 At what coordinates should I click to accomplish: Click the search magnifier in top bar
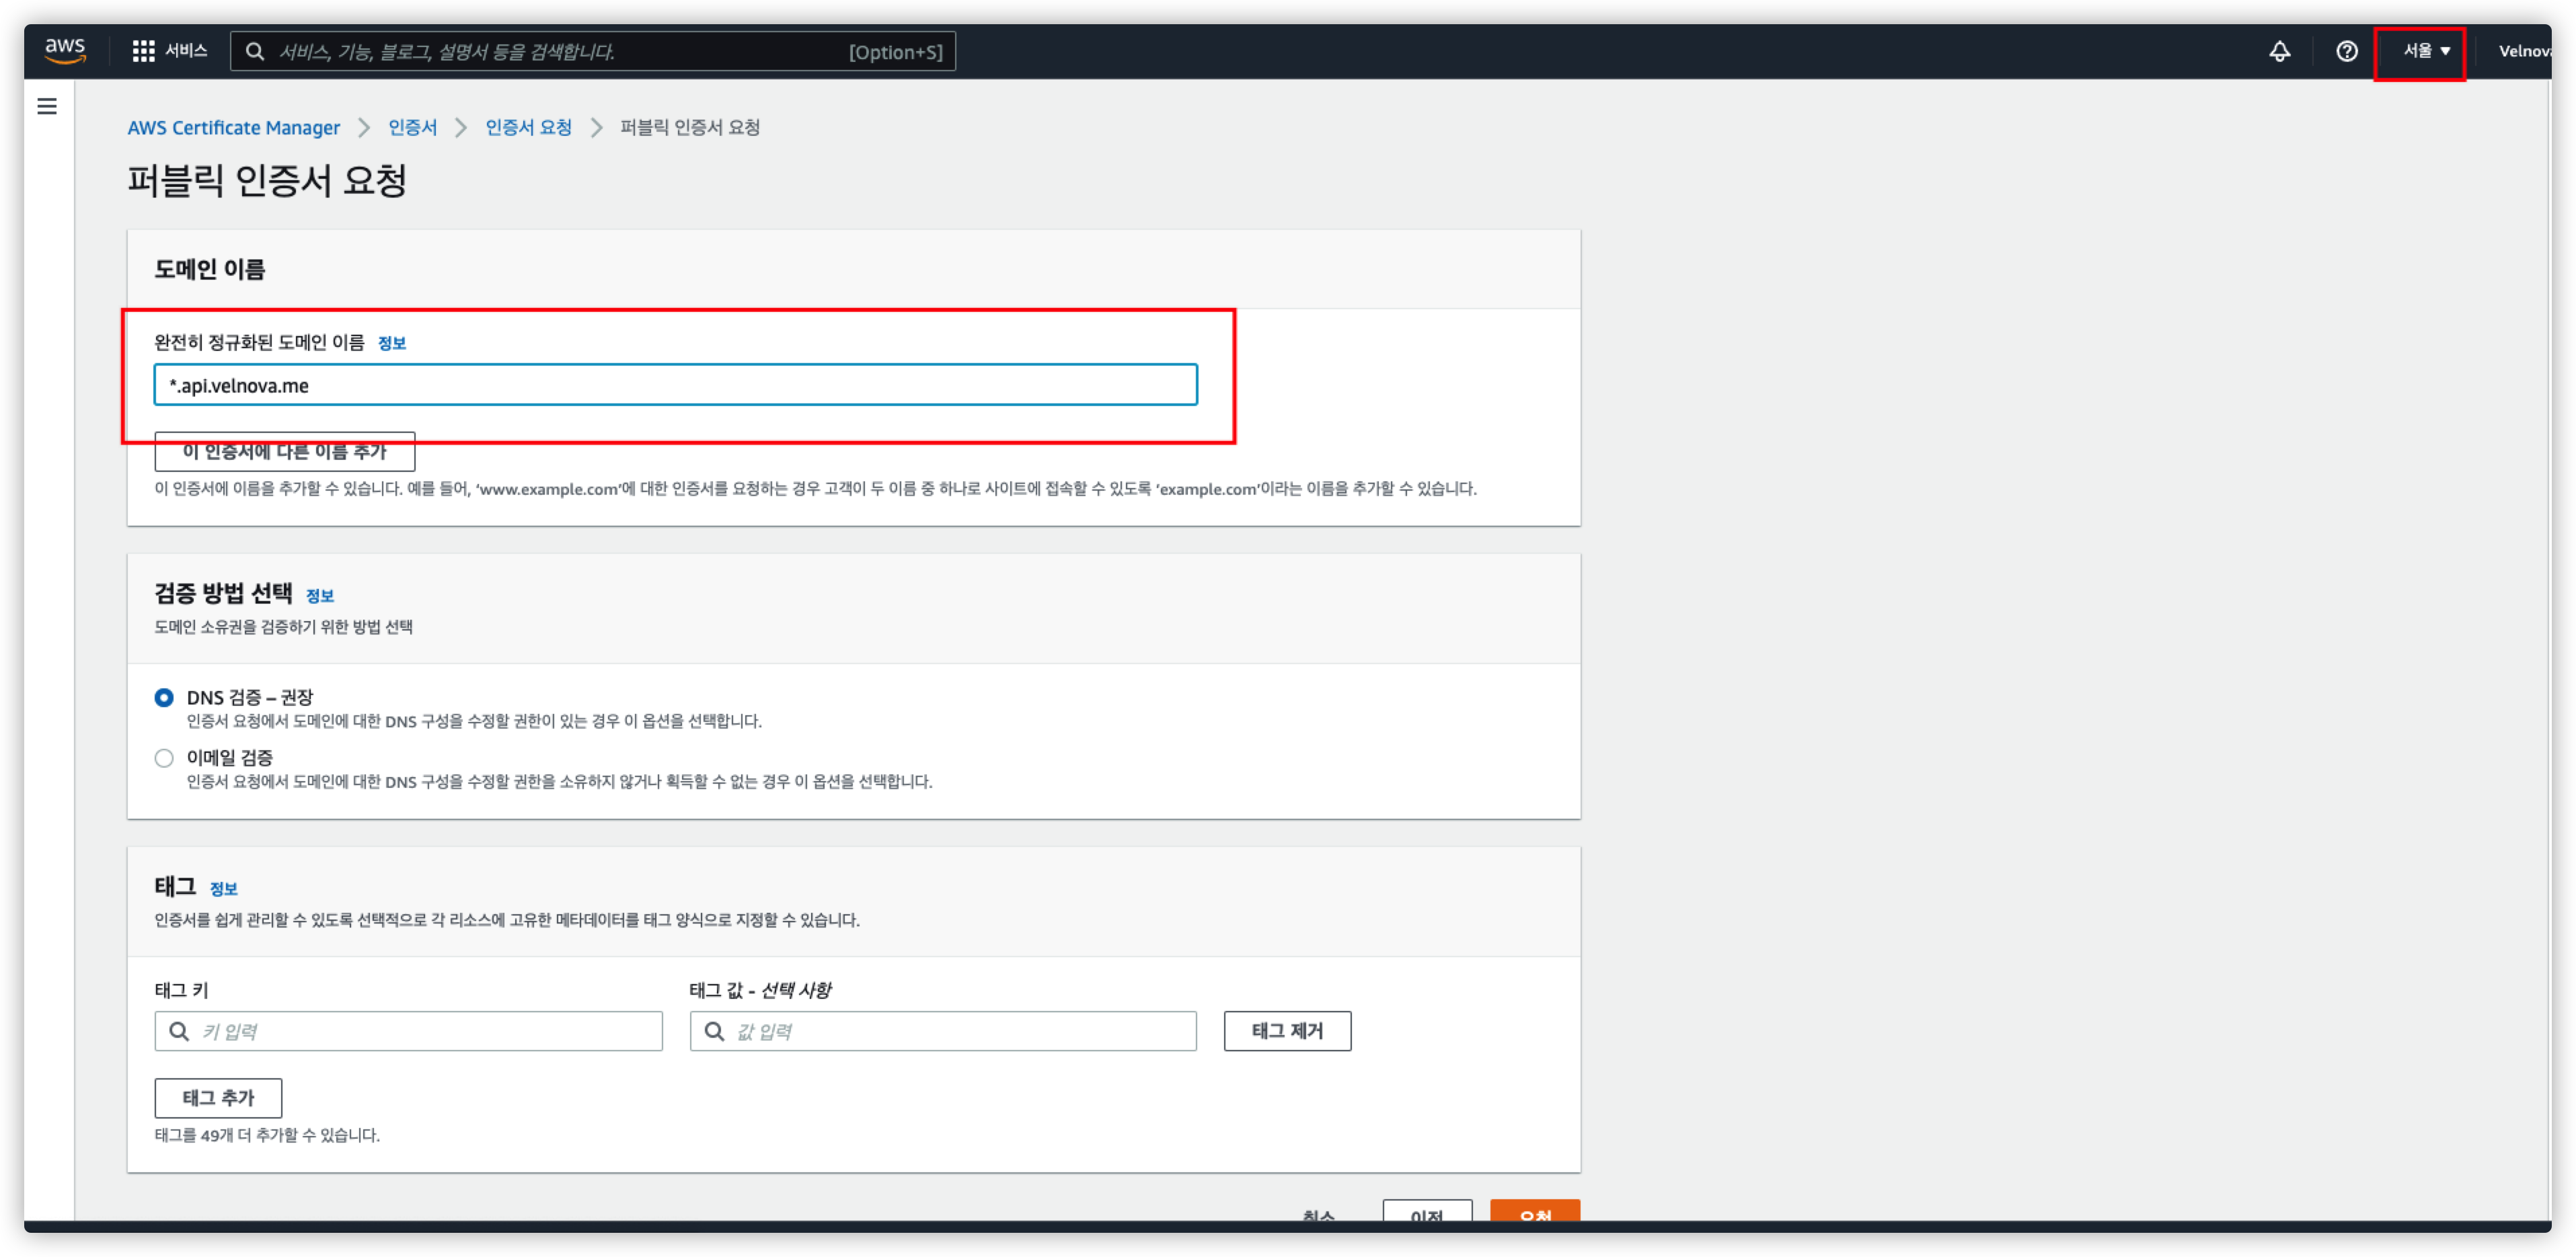click(255, 51)
